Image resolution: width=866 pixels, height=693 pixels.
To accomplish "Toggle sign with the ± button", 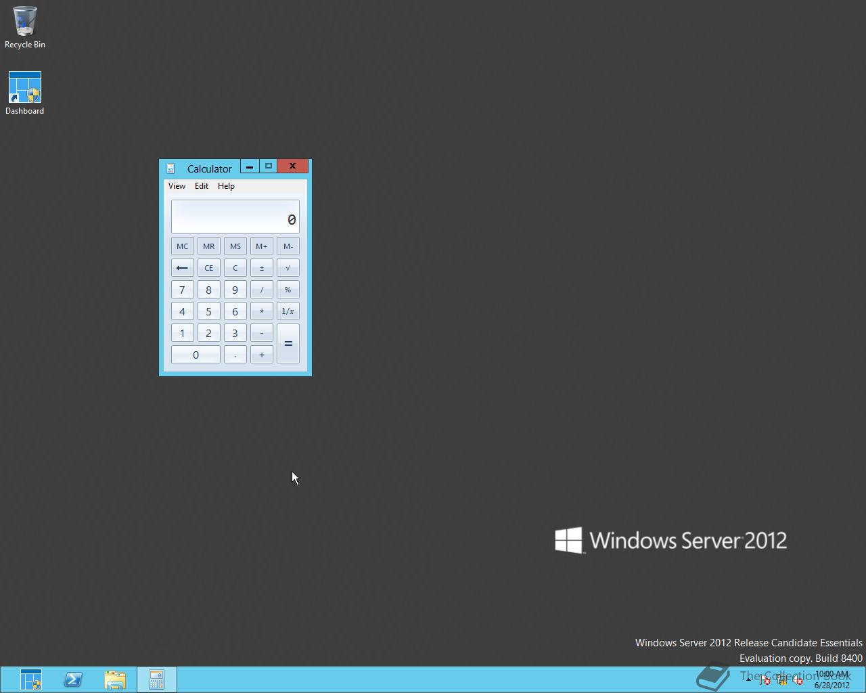I will (x=262, y=268).
